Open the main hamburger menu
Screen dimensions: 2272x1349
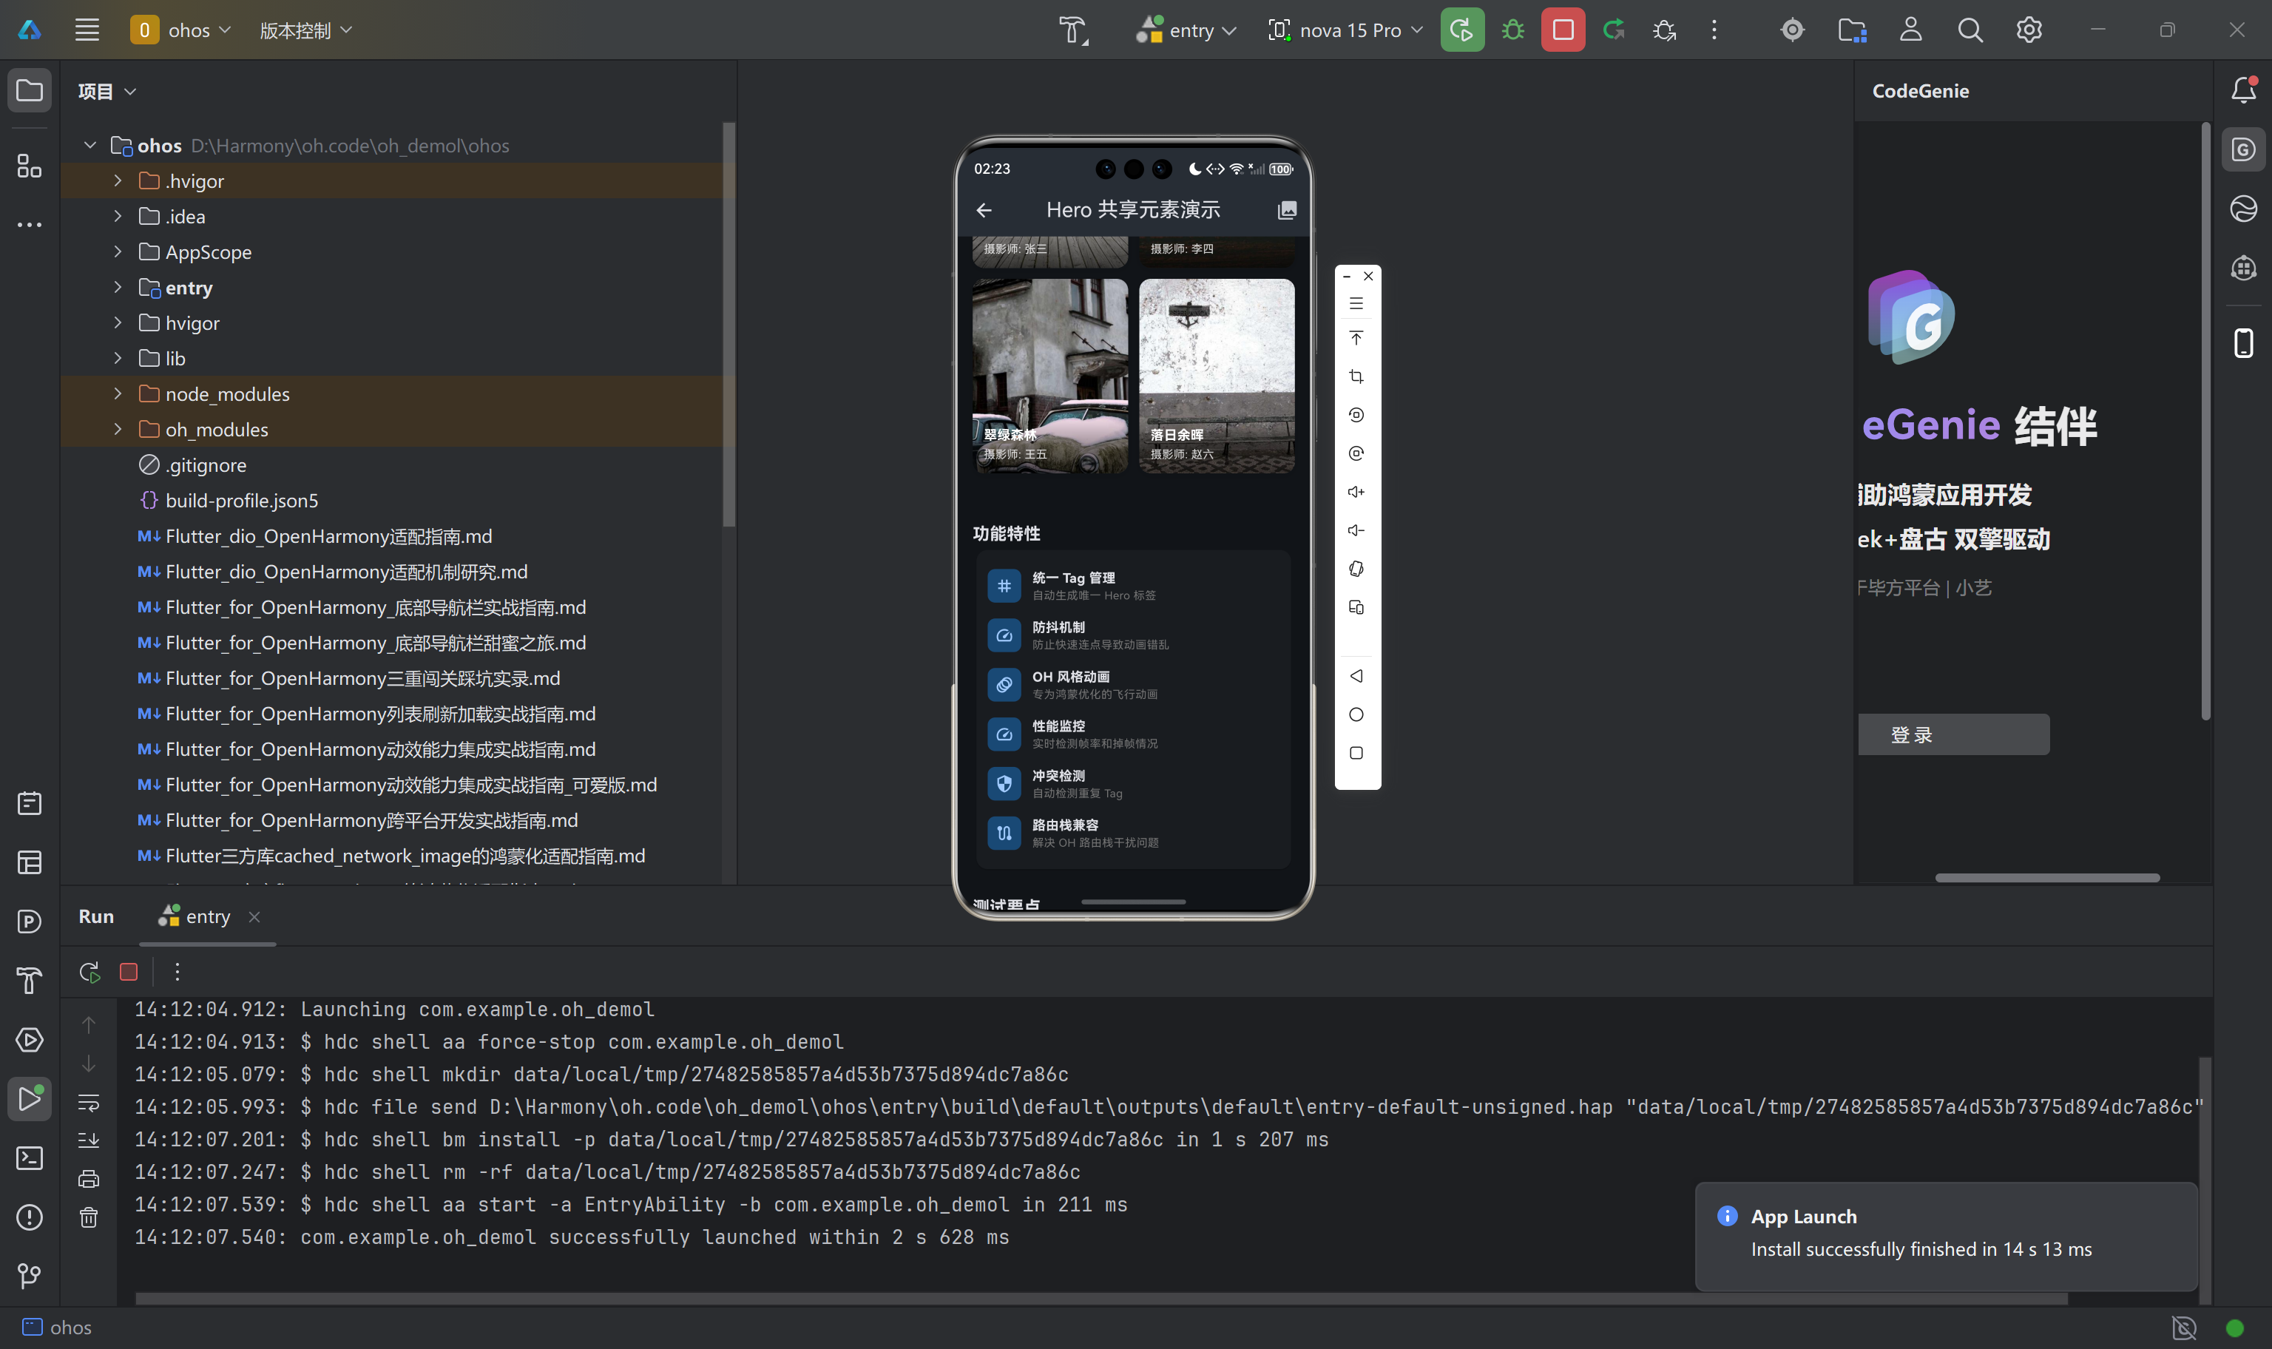(87, 30)
